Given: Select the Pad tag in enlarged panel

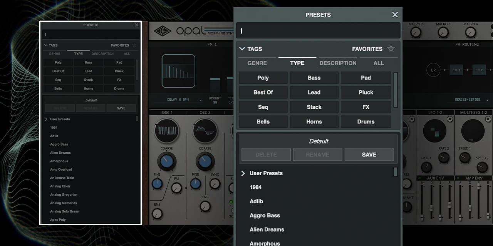Looking at the screenshot, I should click(366, 78).
